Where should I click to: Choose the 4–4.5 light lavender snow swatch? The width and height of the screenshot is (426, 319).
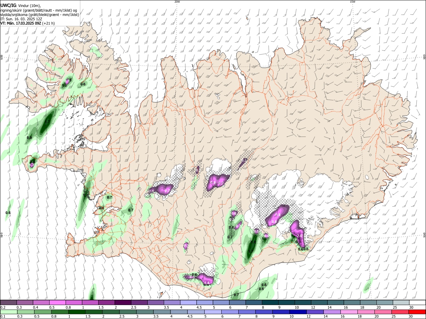click(188, 302)
